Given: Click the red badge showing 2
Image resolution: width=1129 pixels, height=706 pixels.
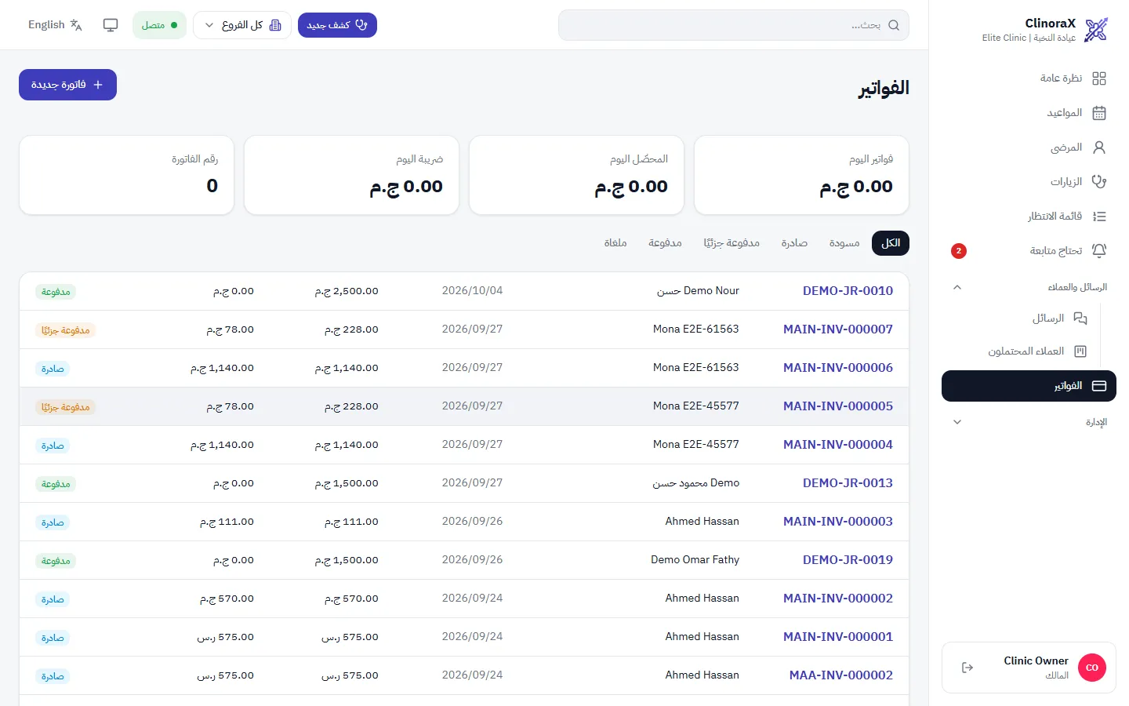Looking at the screenshot, I should [958, 251].
